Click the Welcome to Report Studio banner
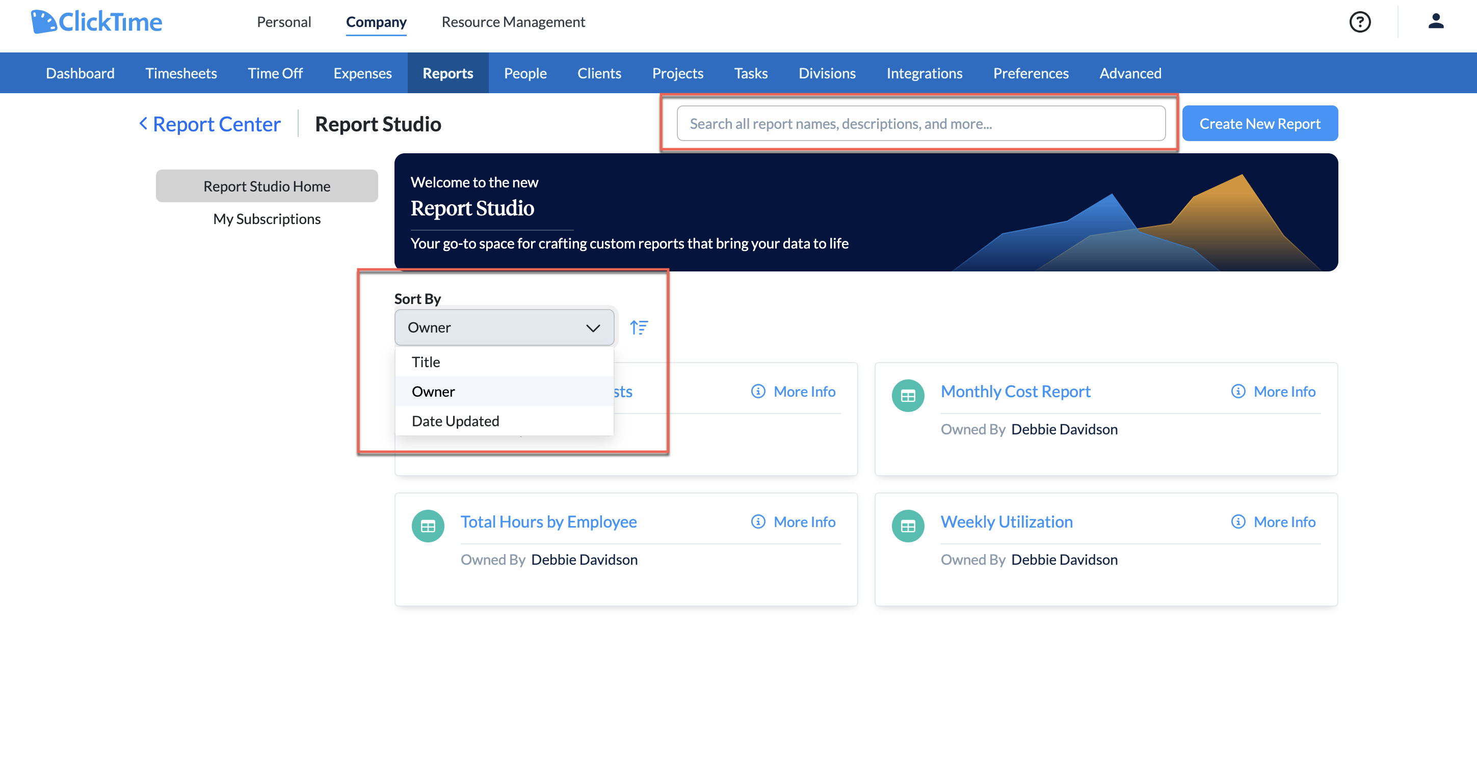Screen dimensions: 1477x771 [866, 212]
